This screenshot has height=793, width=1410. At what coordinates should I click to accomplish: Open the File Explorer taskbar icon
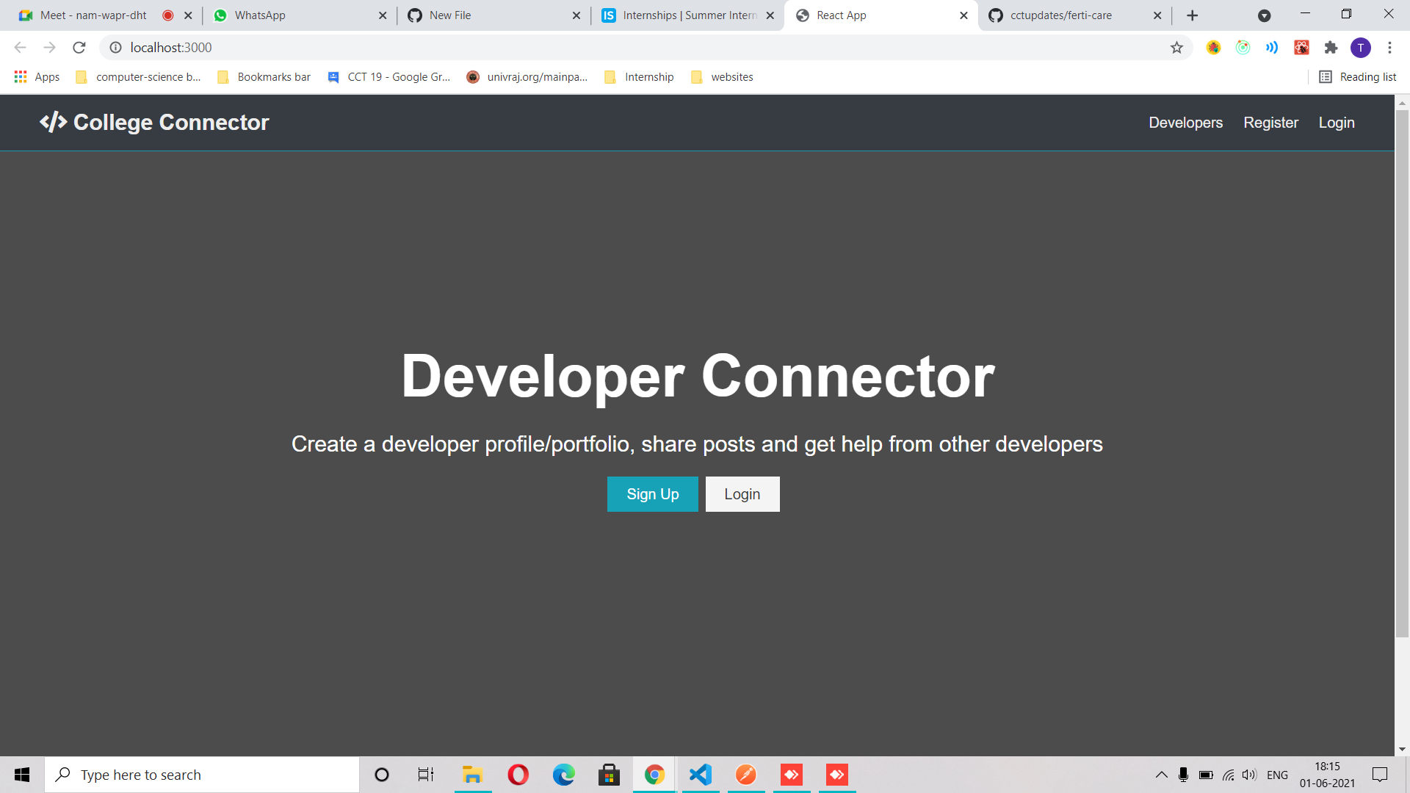[x=472, y=774]
